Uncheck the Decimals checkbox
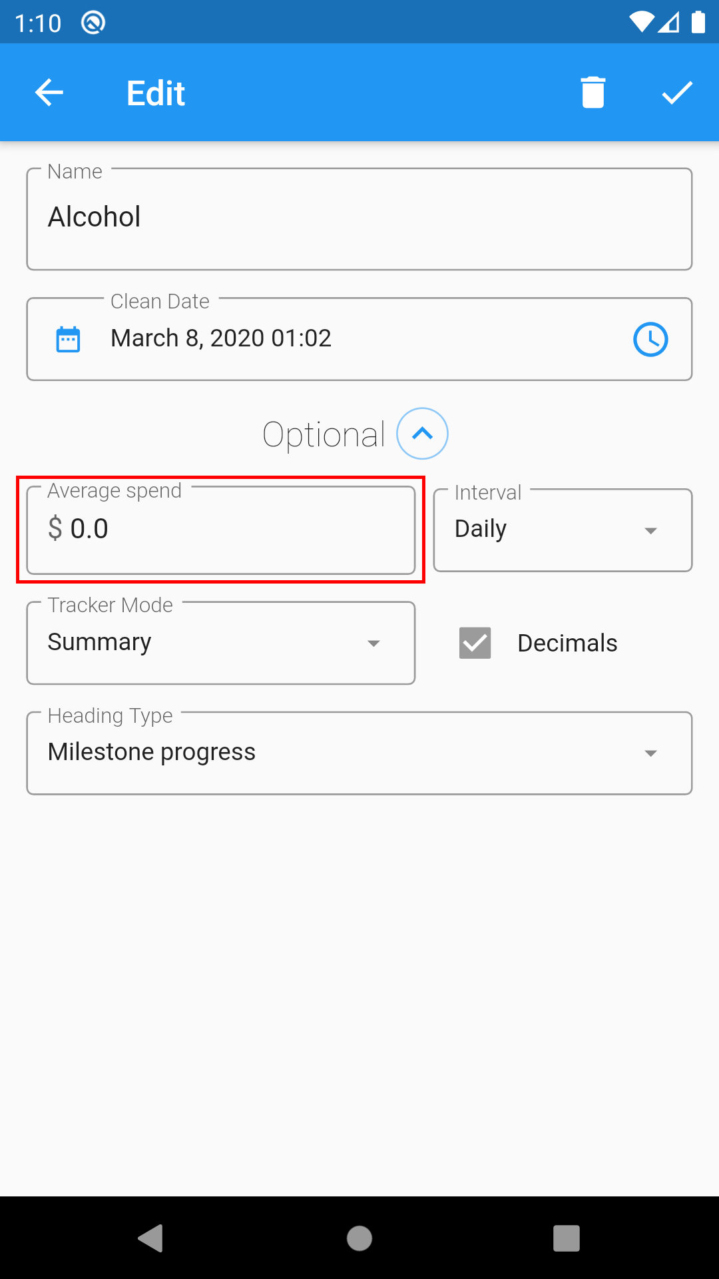The height and width of the screenshot is (1279, 719). 475,643
